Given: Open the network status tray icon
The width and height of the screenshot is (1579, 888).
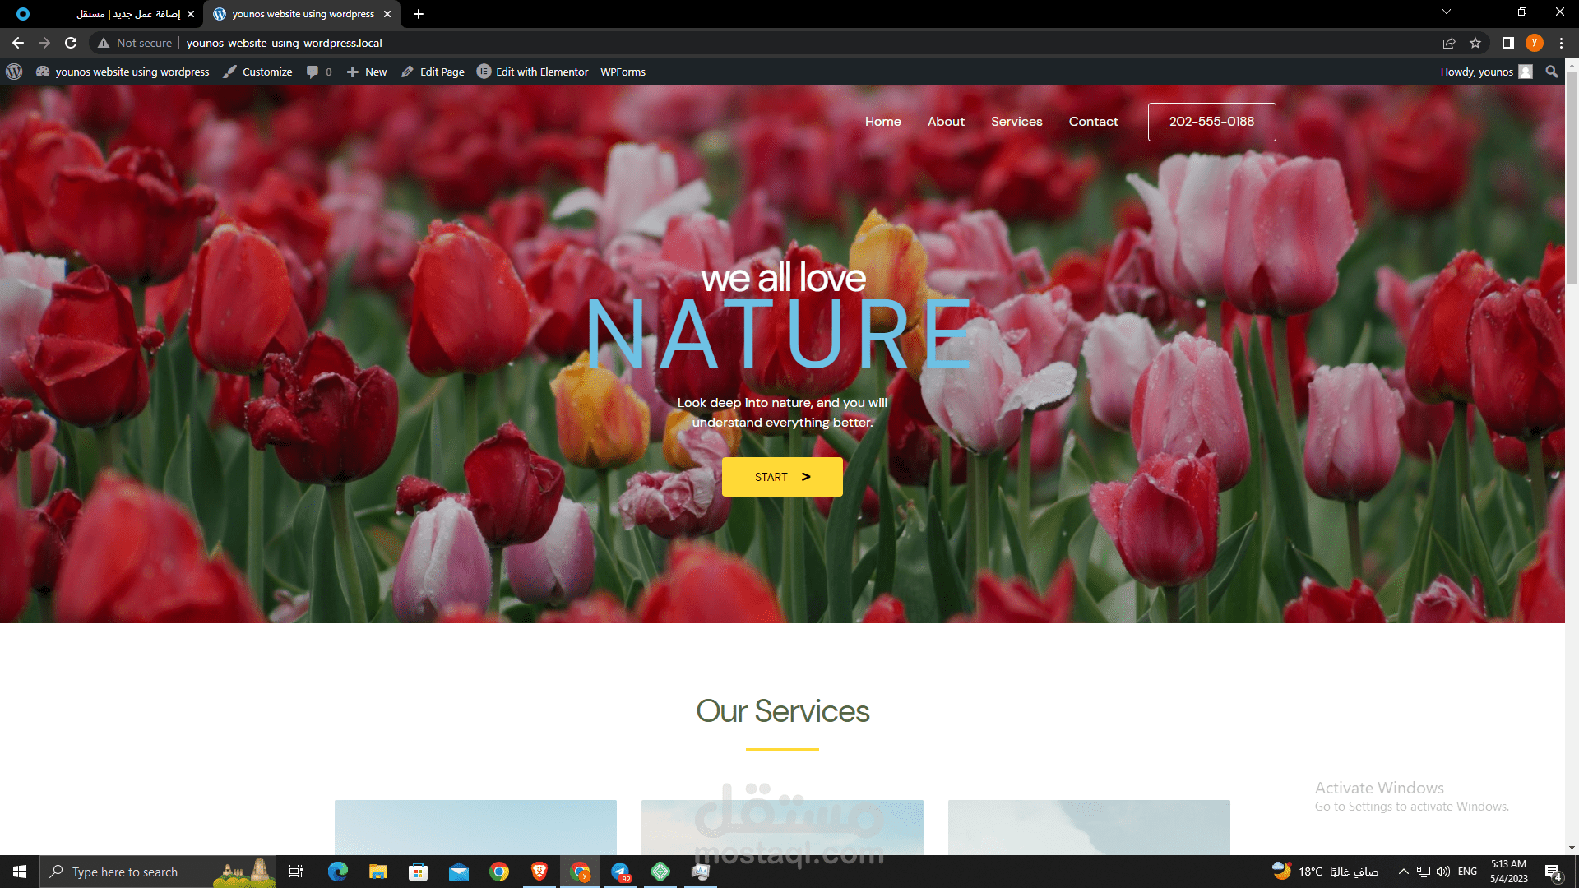Looking at the screenshot, I should pyautogui.click(x=1424, y=872).
